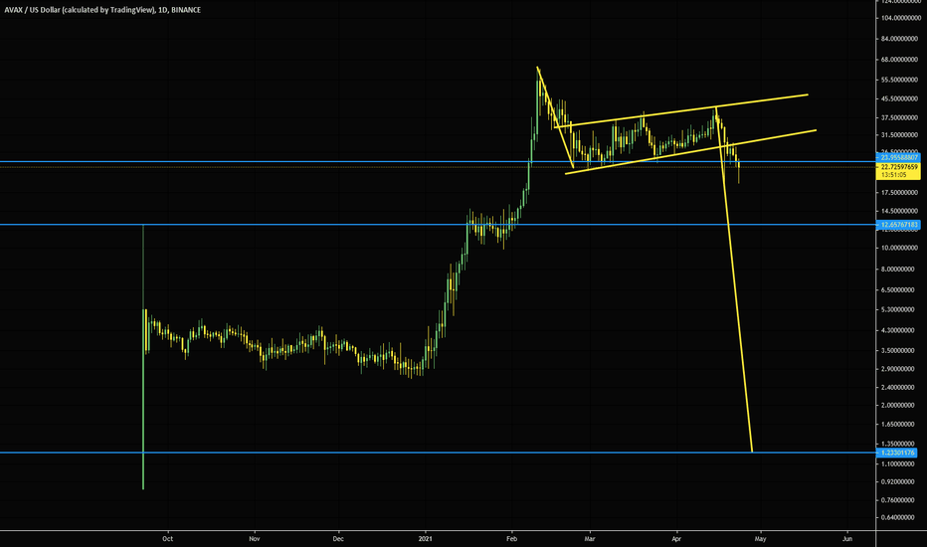Click the 0.64000000 price axis value
The image size is (927, 547).
coord(899,518)
